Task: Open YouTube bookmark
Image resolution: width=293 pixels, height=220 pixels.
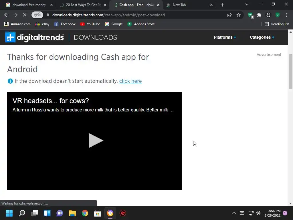Action: click(90, 24)
